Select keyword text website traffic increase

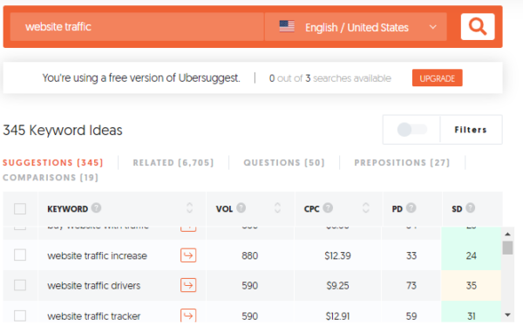click(97, 255)
